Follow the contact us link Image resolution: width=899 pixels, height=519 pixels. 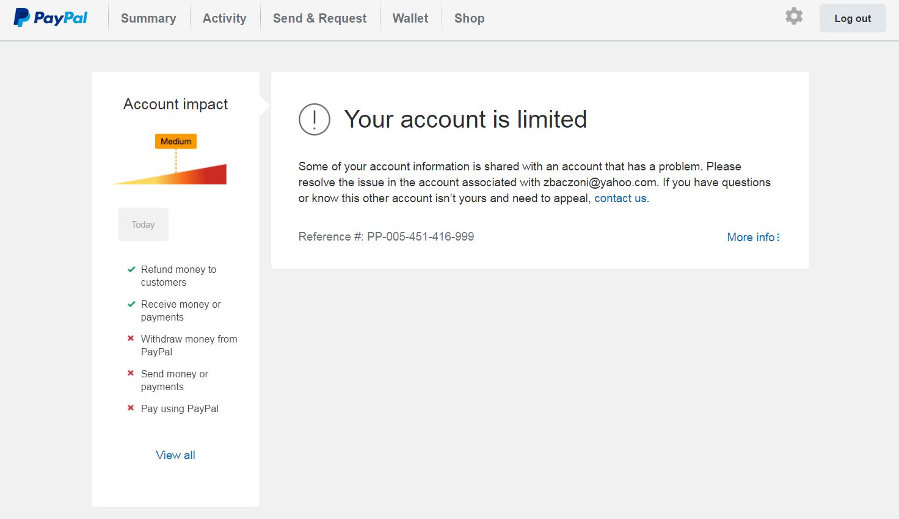pyautogui.click(x=621, y=198)
